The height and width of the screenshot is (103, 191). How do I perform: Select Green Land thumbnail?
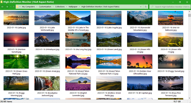point(109,40)
